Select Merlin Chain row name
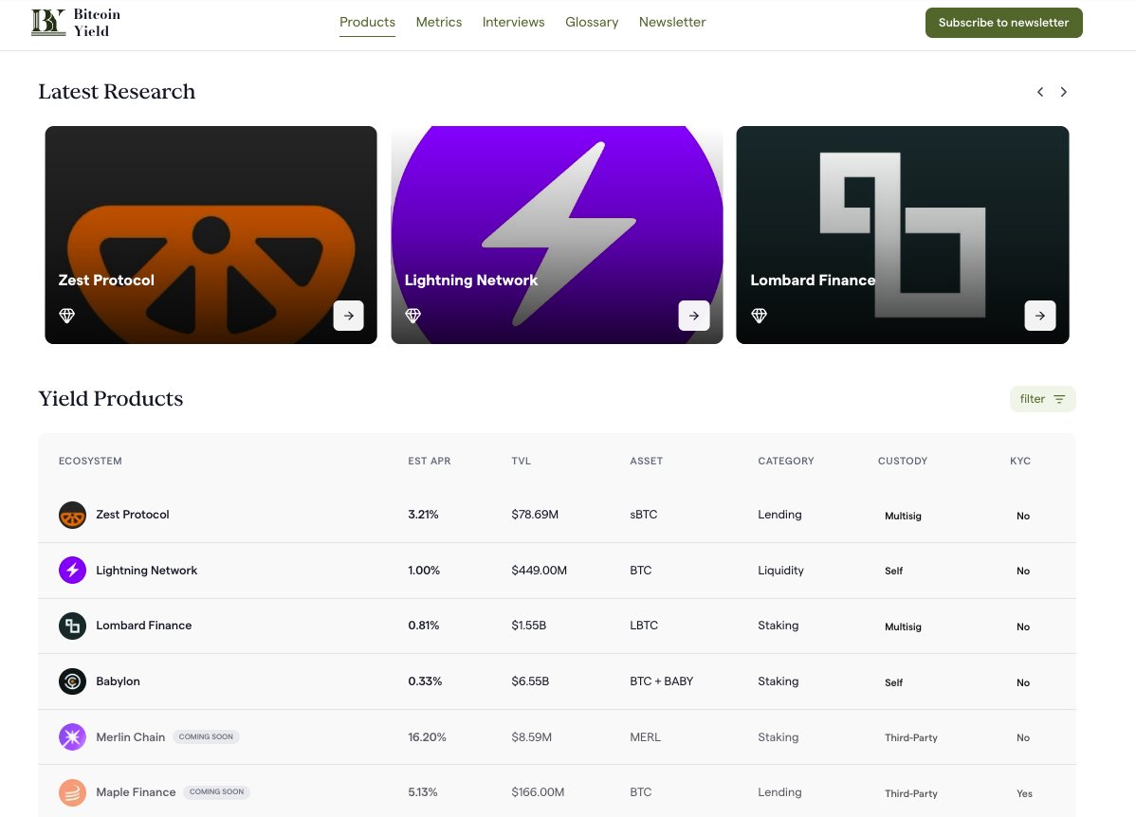1136x817 pixels. (131, 736)
